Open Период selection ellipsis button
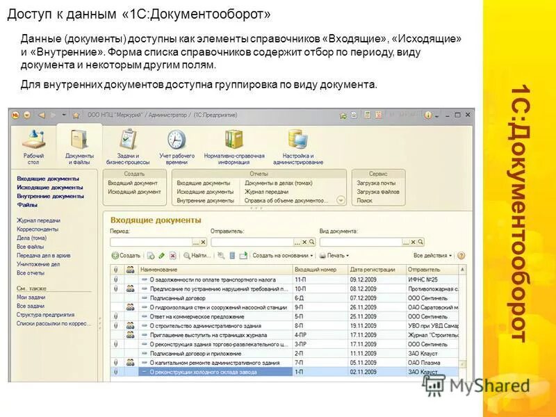The image size is (556, 417). [x=195, y=242]
